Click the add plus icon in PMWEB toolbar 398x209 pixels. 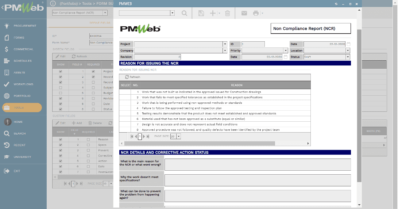point(213,13)
